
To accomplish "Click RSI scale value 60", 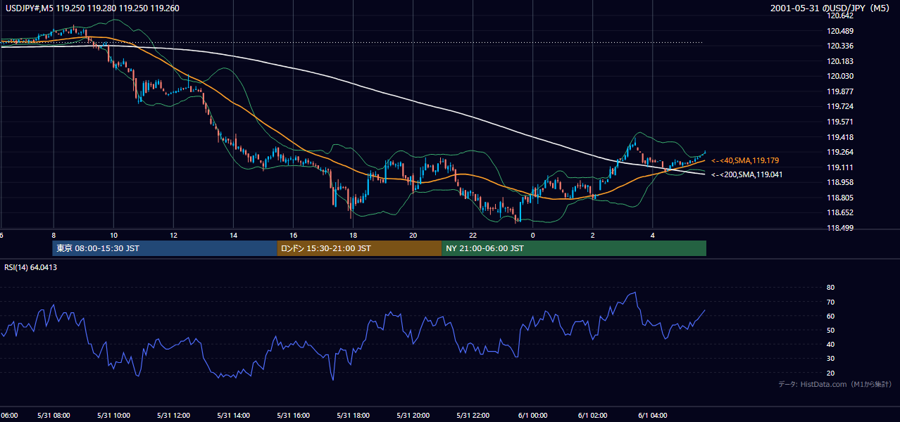I will click(830, 316).
